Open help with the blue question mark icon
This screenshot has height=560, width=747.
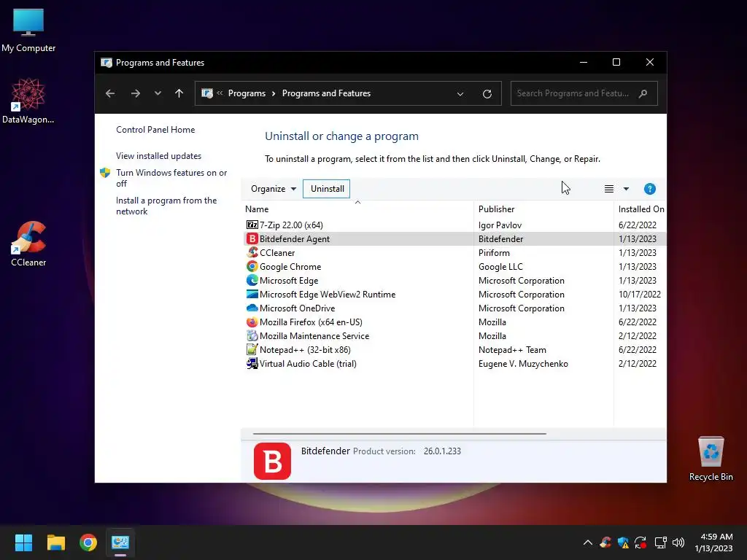coord(649,189)
